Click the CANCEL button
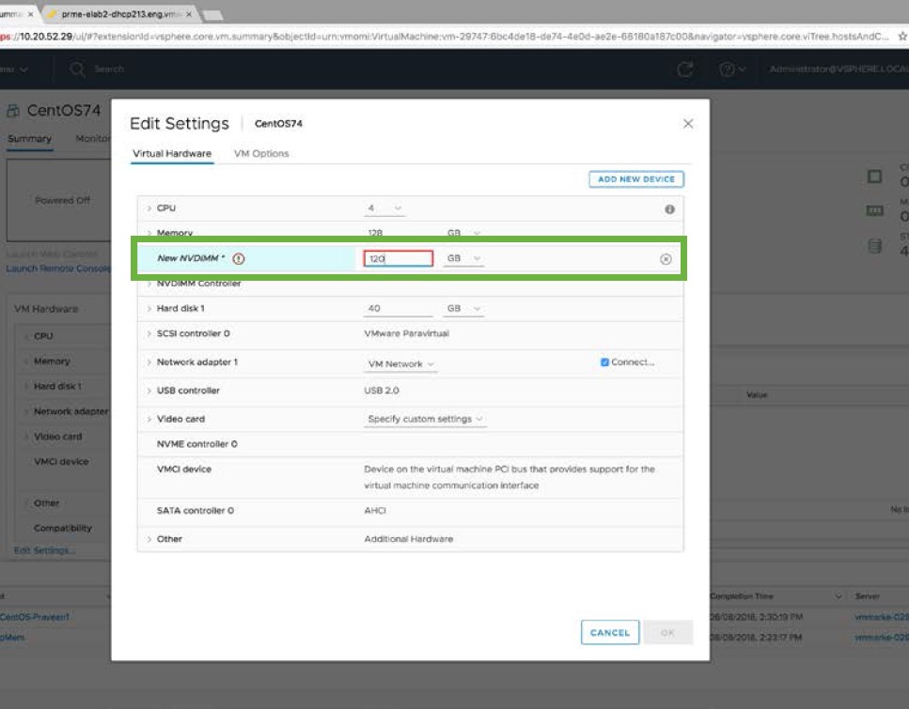909x709 pixels. [x=610, y=633]
